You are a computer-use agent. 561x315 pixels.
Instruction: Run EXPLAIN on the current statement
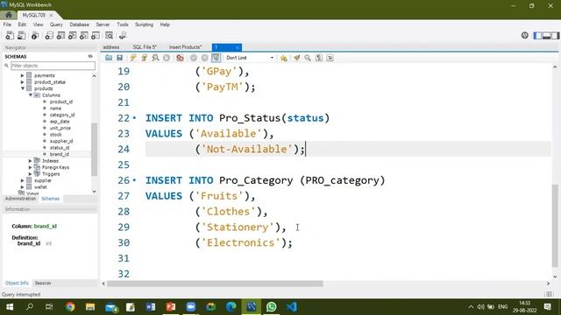point(155,58)
